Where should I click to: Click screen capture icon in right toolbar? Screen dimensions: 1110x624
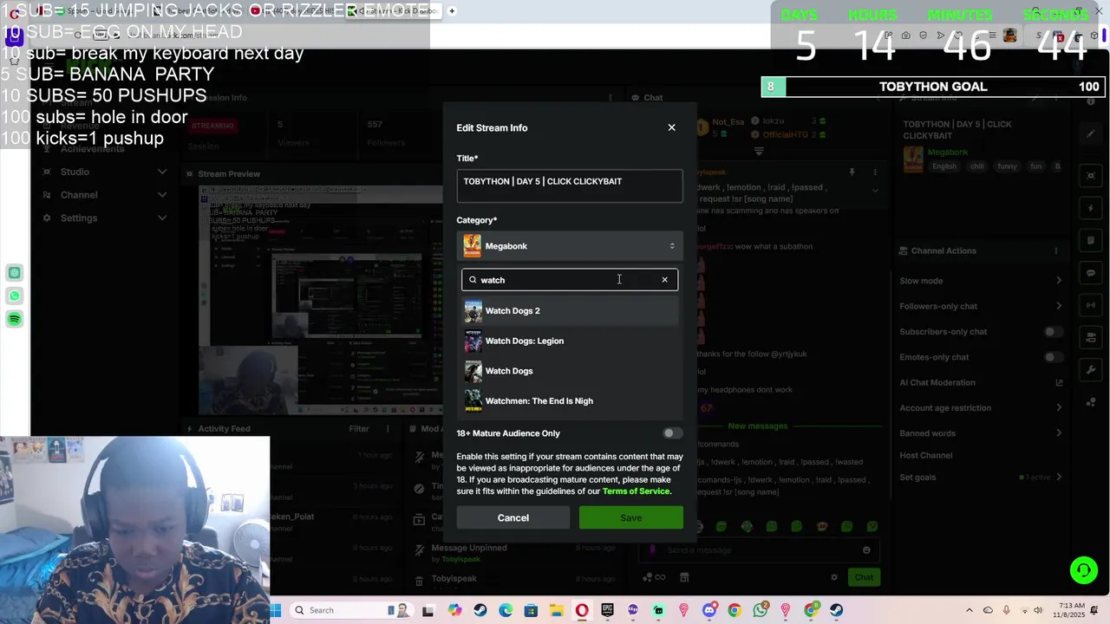tap(1091, 176)
